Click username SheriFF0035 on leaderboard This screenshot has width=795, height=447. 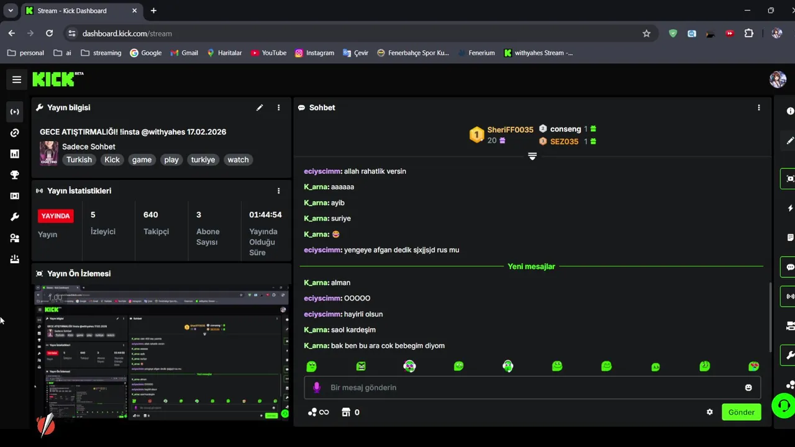tap(510, 130)
